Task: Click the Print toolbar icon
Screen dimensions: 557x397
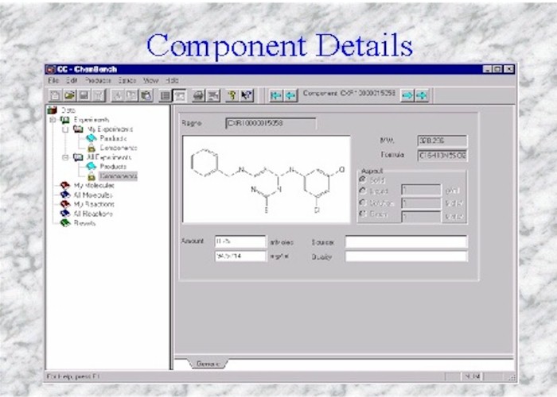Action: (198, 95)
